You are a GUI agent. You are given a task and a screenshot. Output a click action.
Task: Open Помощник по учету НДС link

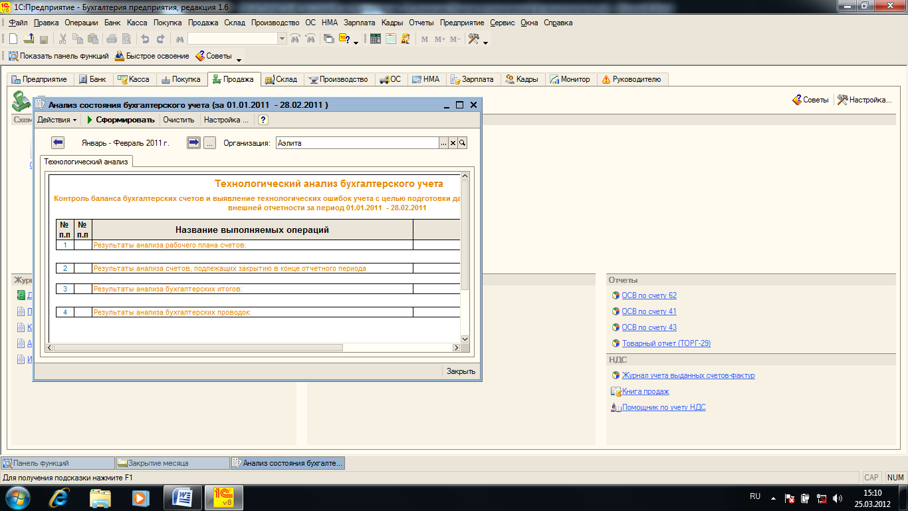coord(663,407)
